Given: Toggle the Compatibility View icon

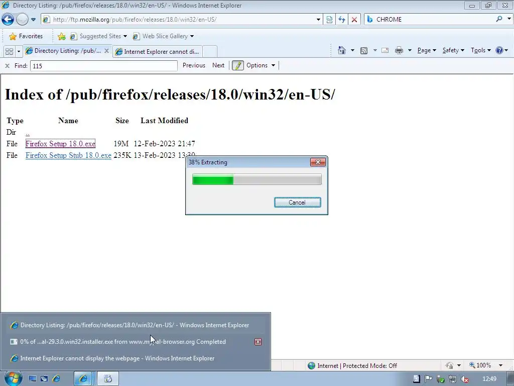Looking at the screenshot, I should click(x=329, y=20).
